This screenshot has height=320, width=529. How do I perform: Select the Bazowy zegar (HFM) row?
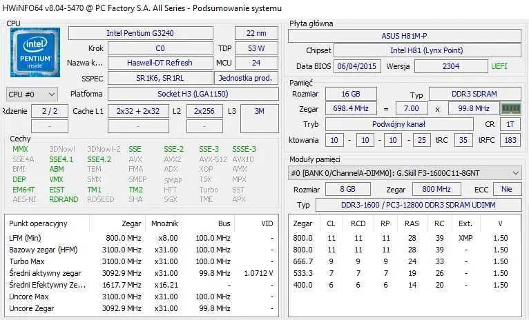[x=142, y=250]
